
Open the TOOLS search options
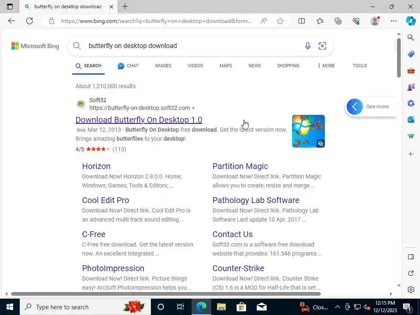coord(360,66)
